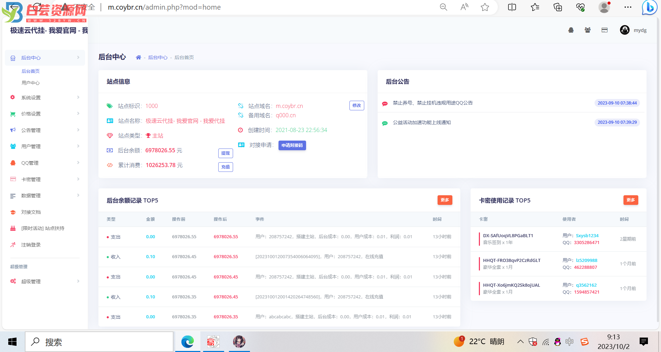The height and width of the screenshot is (352, 661).
Task: Click 后台中心 breadcrumb link
Action: click(x=158, y=57)
